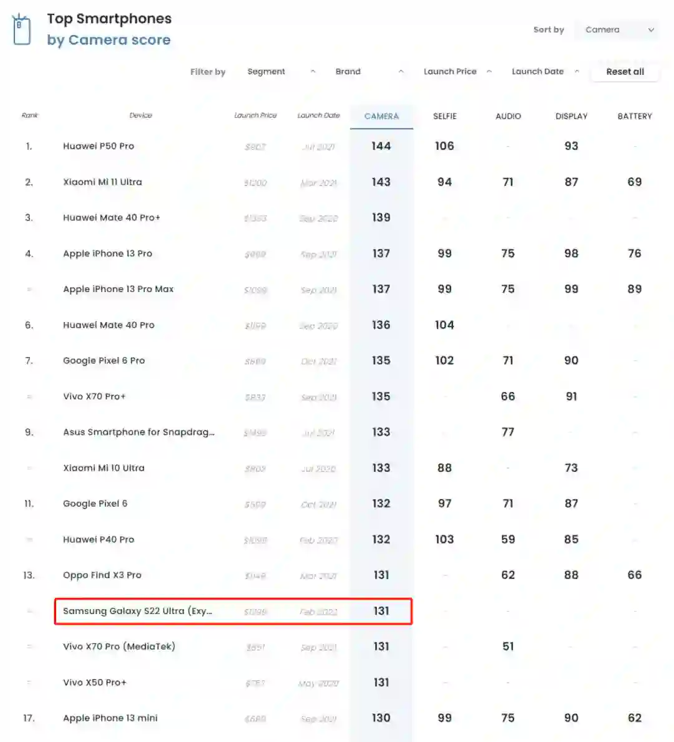Click camera score 130 for iPhone 13 mini
Viewport: 674px width, 742px height.
[x=381, y=718]
